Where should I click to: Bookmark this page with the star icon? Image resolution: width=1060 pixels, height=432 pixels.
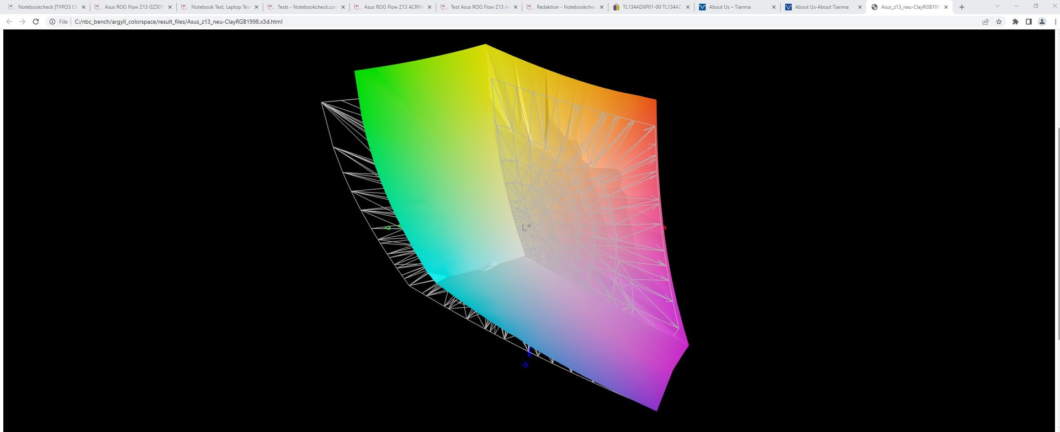click(x=999, y=22)
